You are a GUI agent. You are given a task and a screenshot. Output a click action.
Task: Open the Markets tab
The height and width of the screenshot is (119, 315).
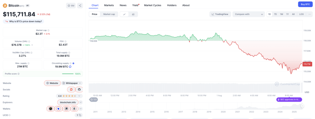pos(109,5)
